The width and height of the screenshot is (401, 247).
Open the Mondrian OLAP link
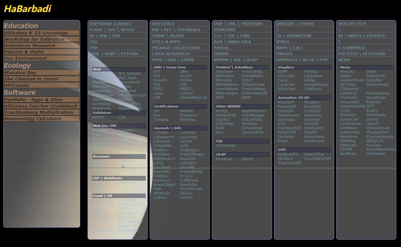(x=224, y=159)
